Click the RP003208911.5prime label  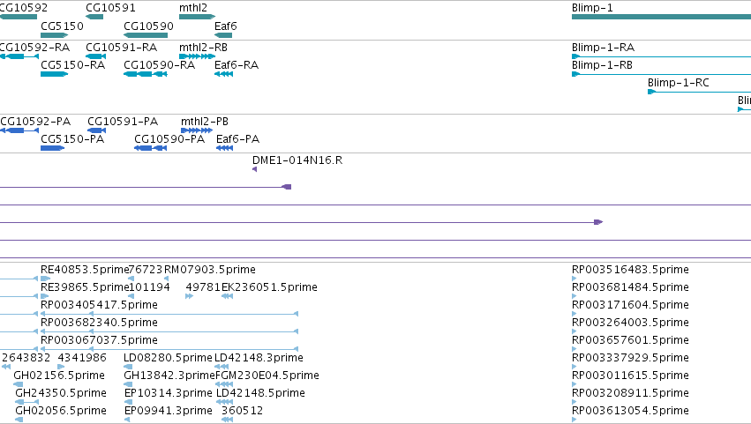(x=630, y=393)
